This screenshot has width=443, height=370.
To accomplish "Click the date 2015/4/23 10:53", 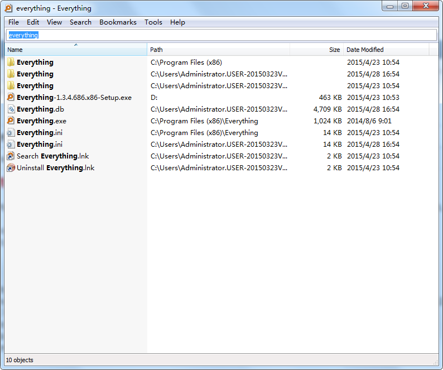I will tap(373, 98).
